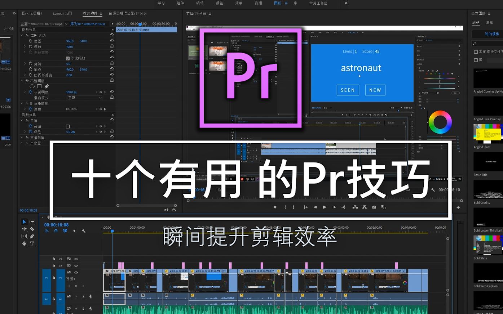Toggle V1 track output eye
Screen dimensions: 503x314
click(76, 272)
